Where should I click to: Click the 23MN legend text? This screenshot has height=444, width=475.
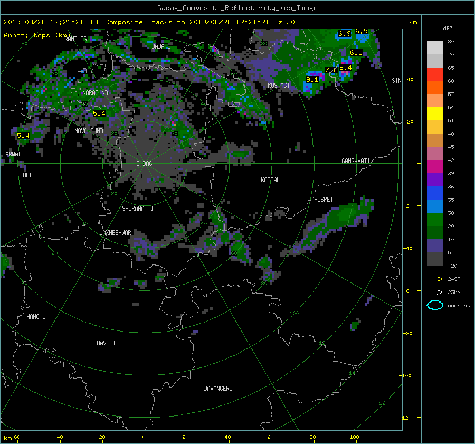click(454, 292)
